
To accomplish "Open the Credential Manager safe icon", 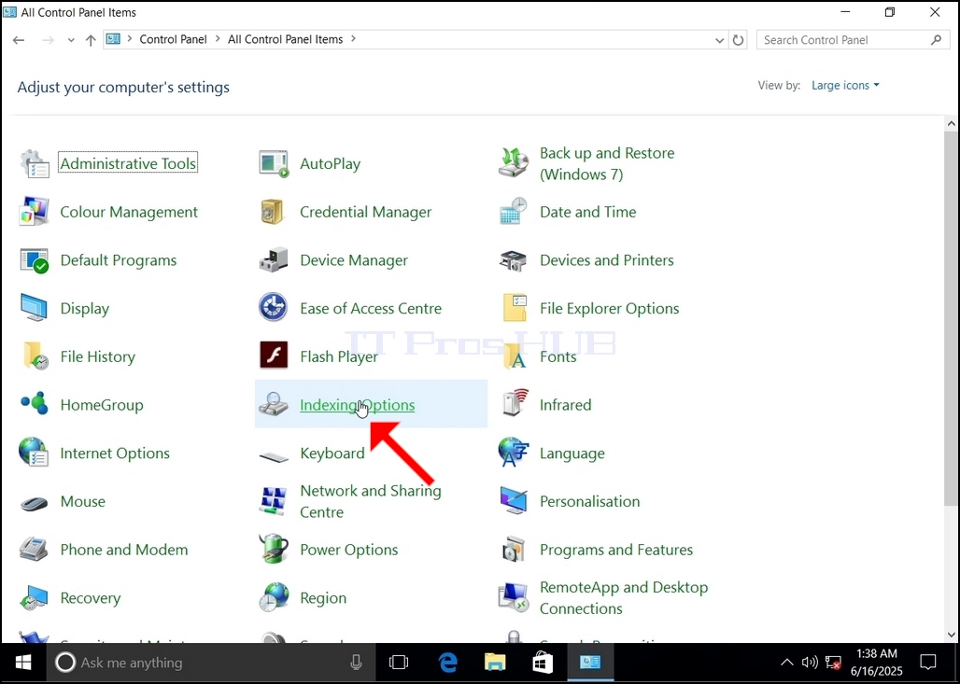I will coord(274,212).
